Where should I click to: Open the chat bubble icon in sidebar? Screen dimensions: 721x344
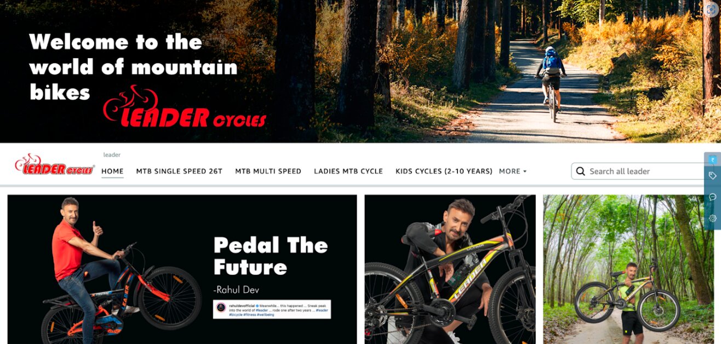713,197
